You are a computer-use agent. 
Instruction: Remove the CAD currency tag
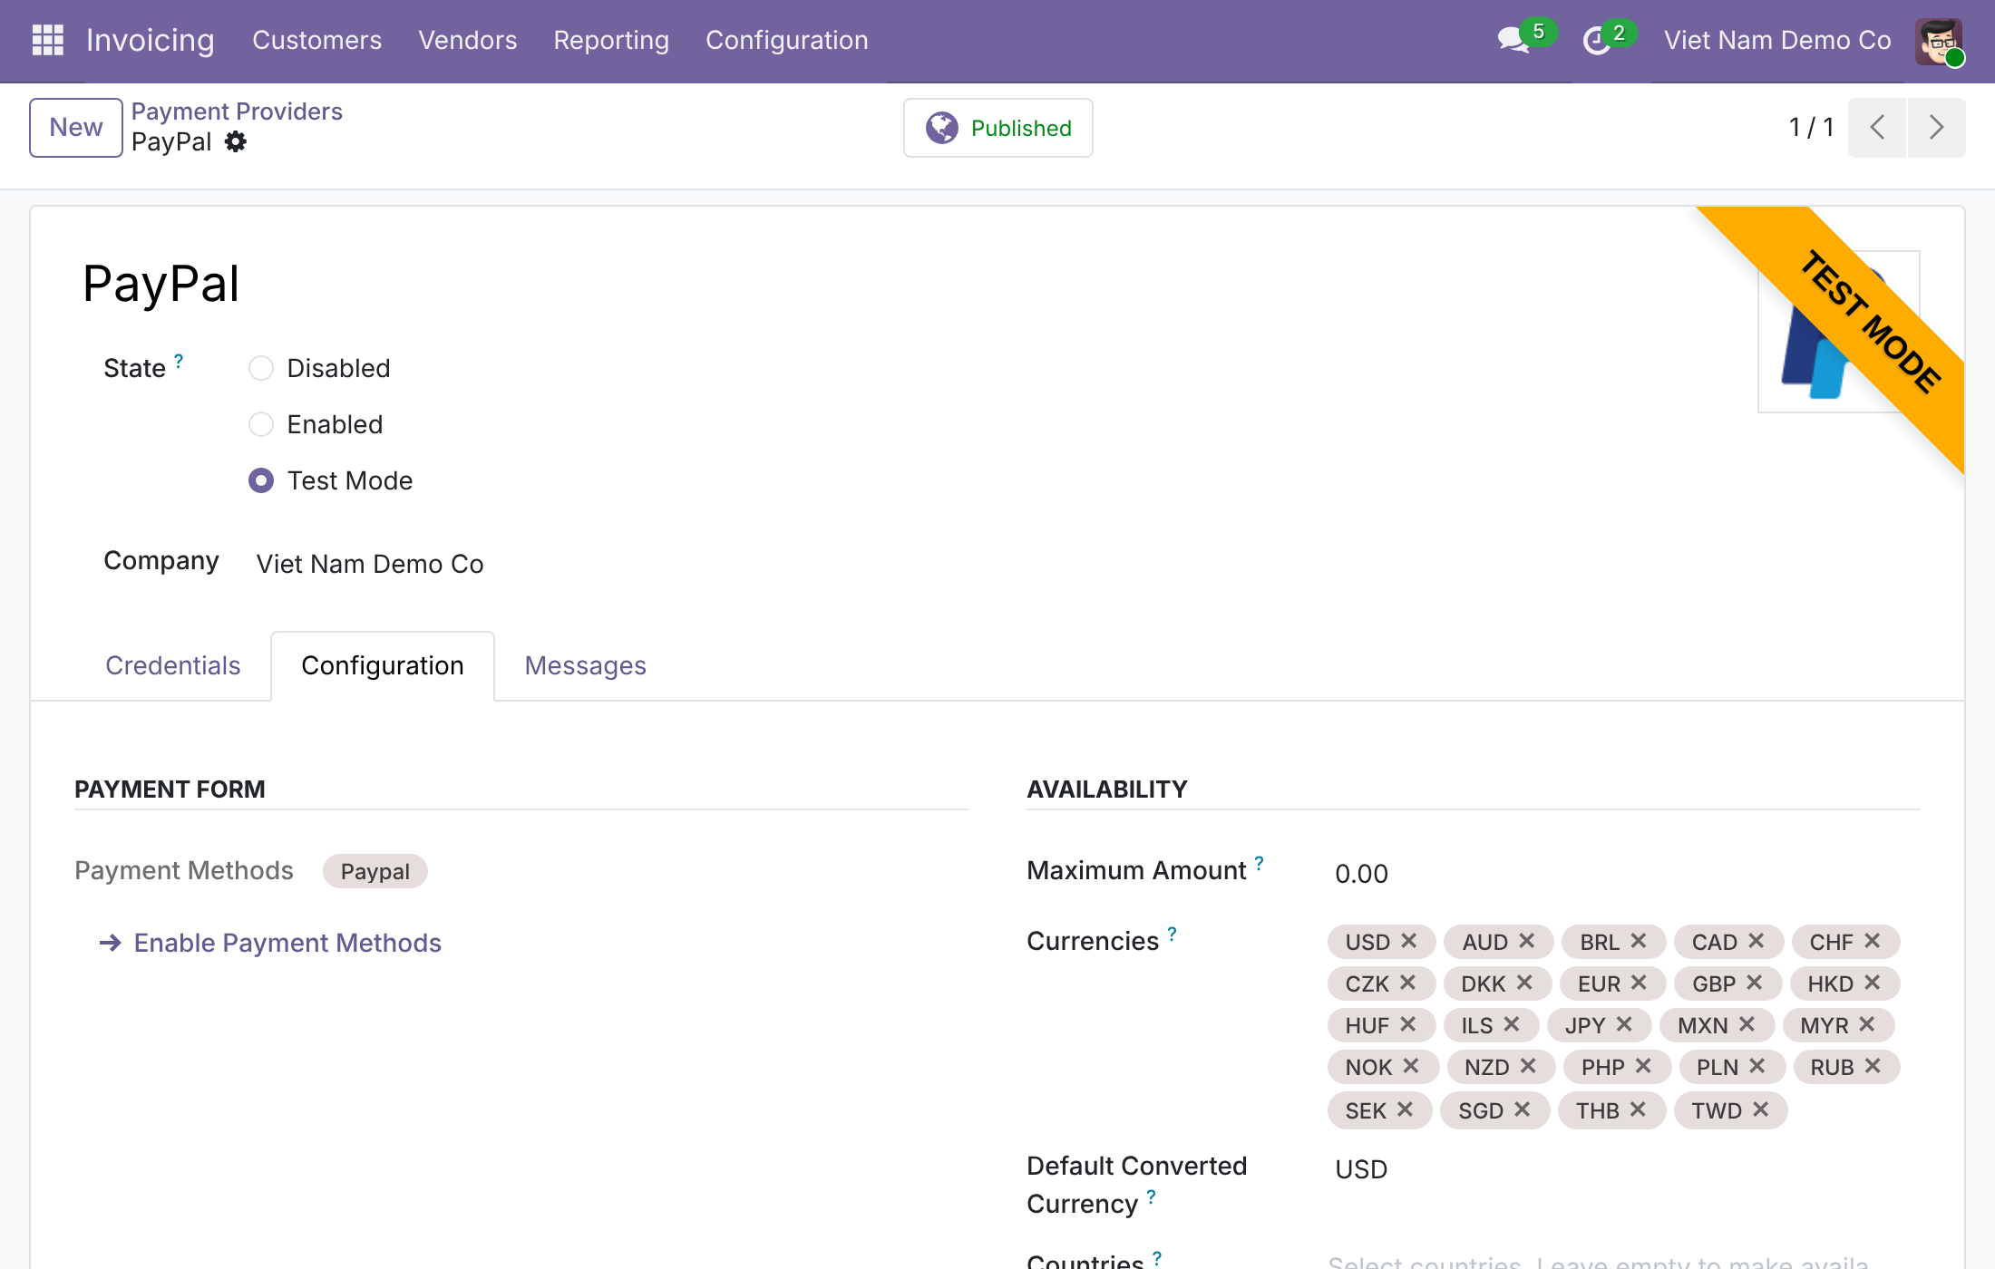[1757, 941]
